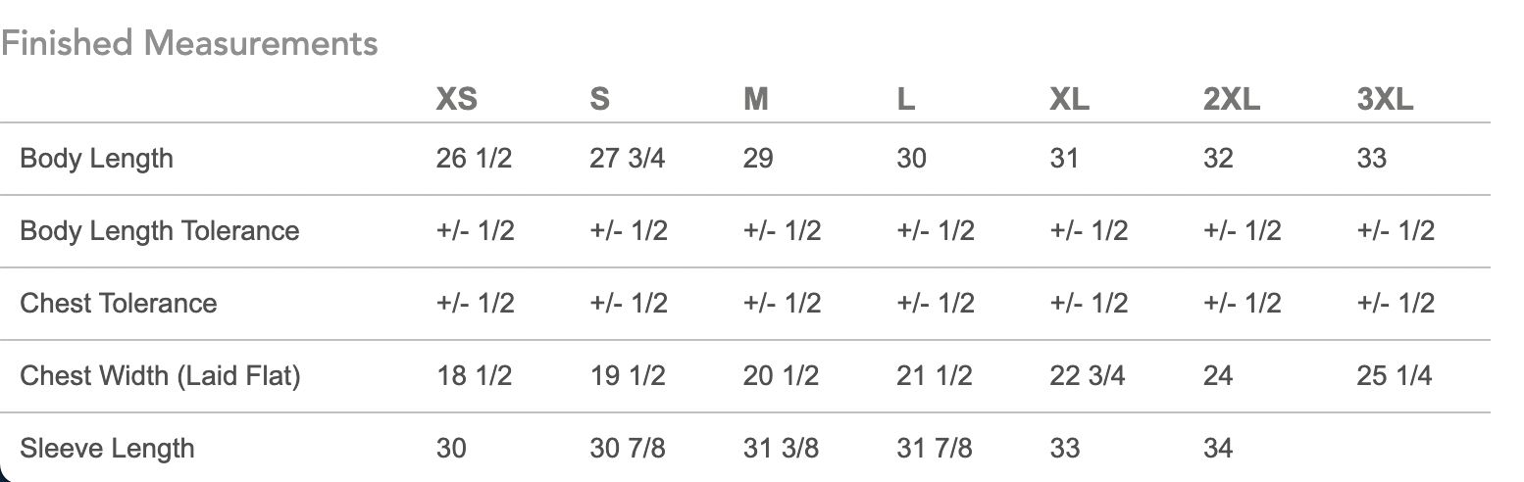Click the XS body length value 26 1/2
The height and width of the screenshot is (482, 1524).
tap(474, 159)
